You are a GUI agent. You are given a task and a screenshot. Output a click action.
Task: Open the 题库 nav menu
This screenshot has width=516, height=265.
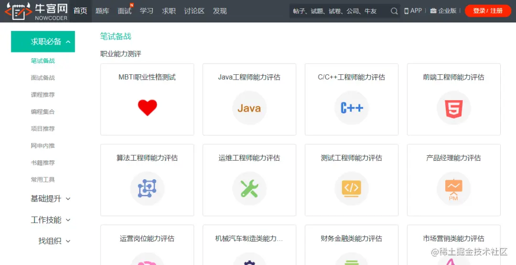click(x=102, y=11)
